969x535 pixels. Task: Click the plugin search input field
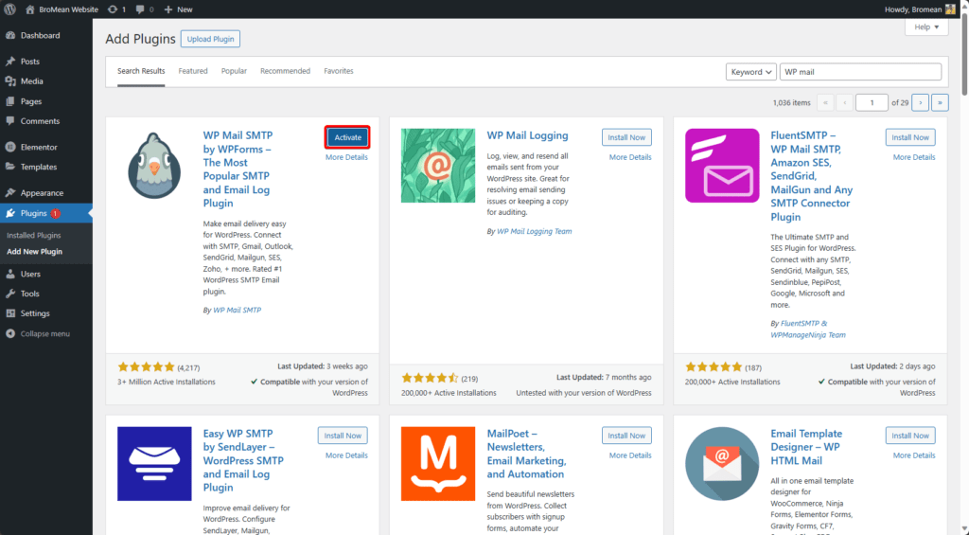tap(861, 72)
